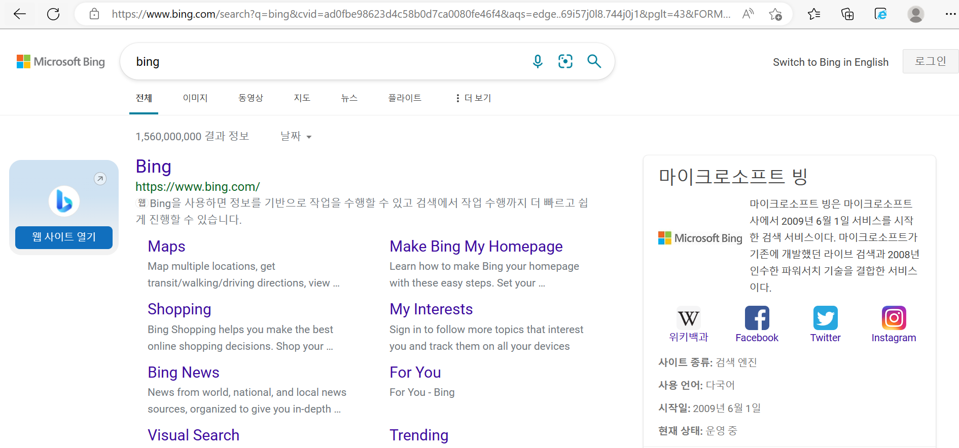
Task: Open the Maps sublink
Action: (166, 247)
